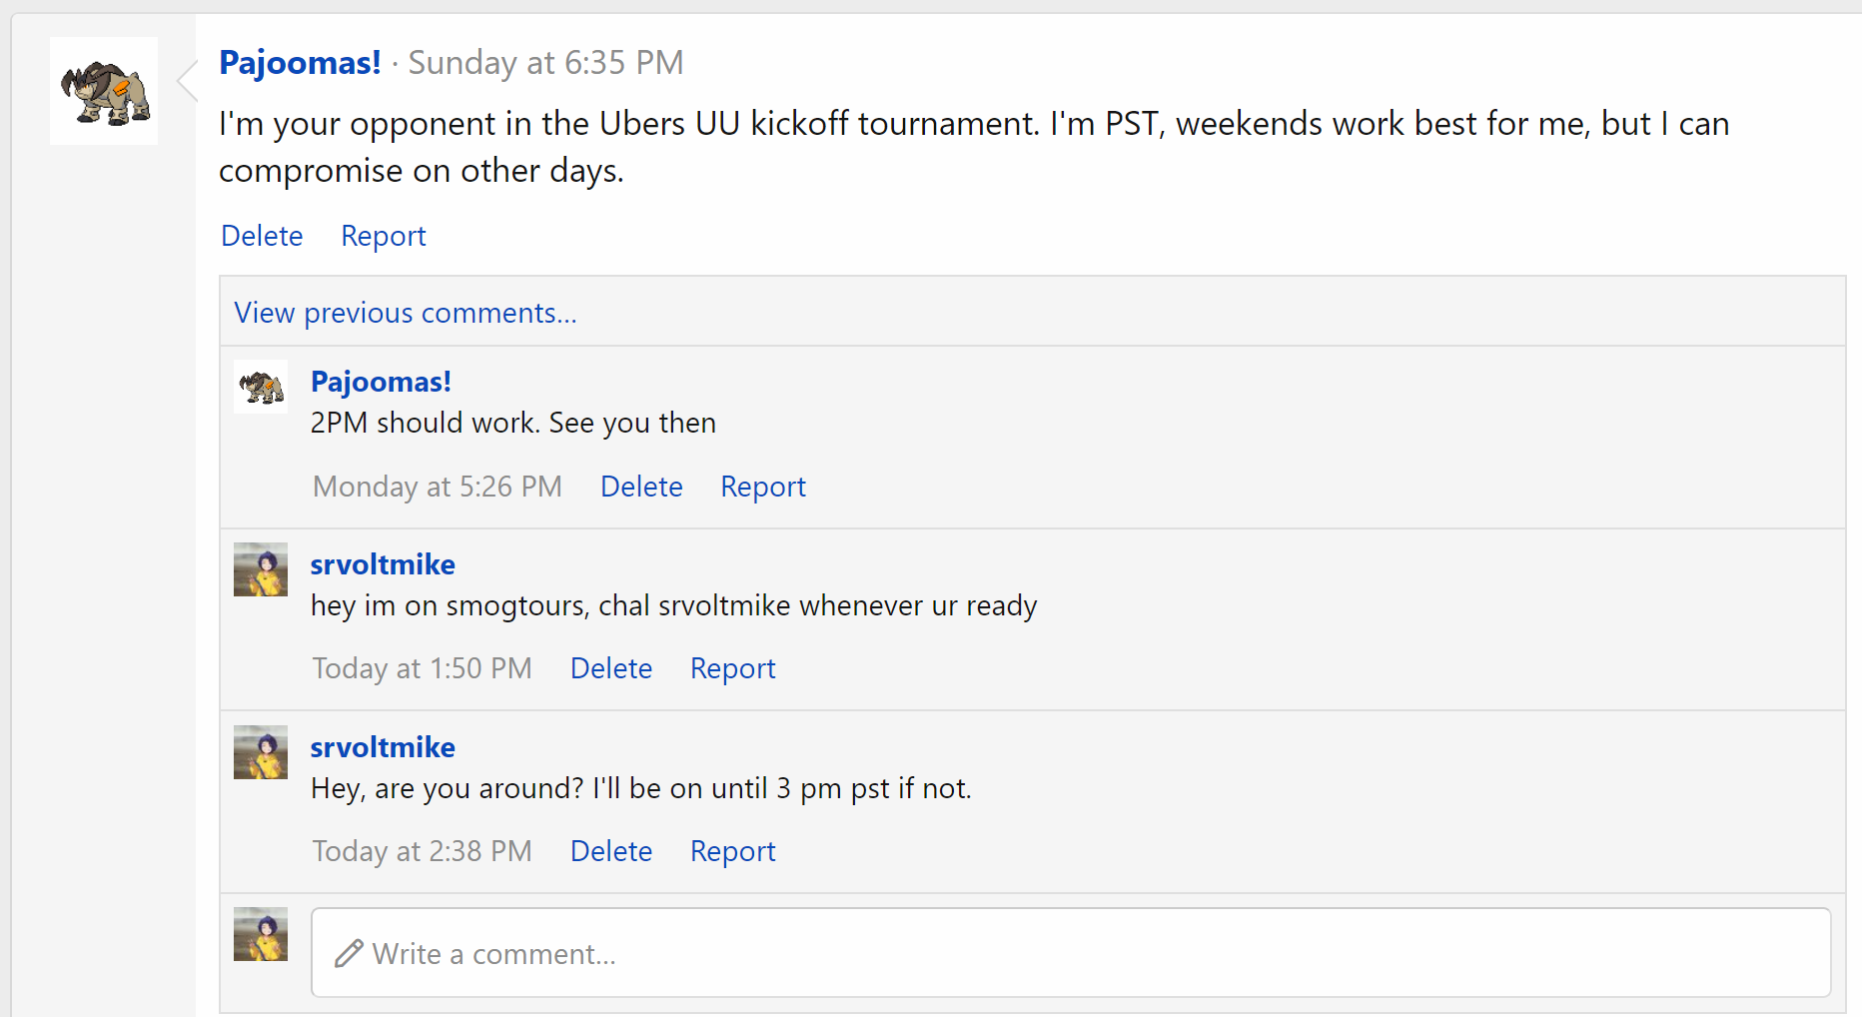Report the '2PM should work' comment

click(763, 487)
